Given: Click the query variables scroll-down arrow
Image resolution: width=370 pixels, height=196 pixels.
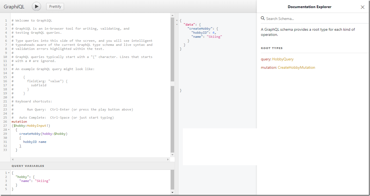Looking at the screenshot, I should (173, 192).
